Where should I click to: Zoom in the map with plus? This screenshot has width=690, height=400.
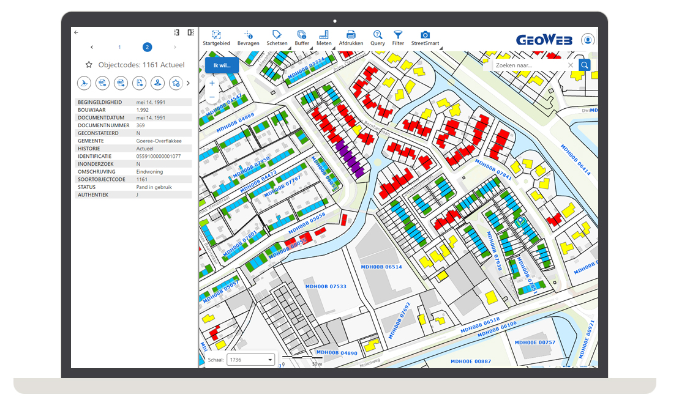click(x=212, y=83)
